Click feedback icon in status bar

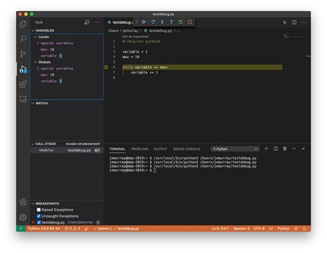pos(296,228)
